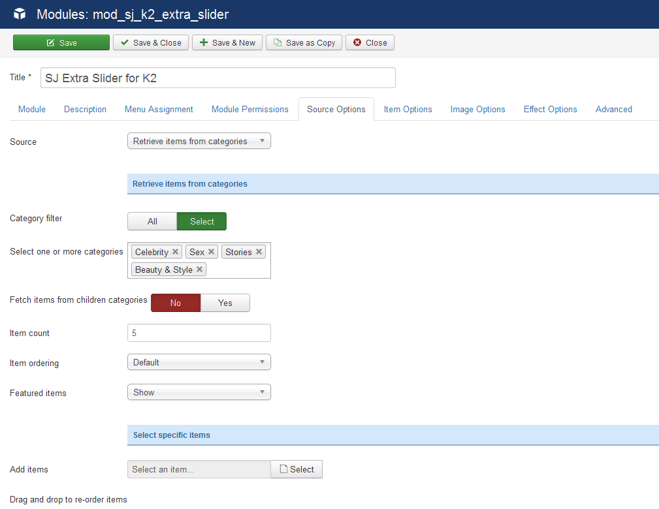Image resolution: width=659 pixels, height=509 pixels.
Task: Remove the Sex category tag
Action: (x=212, y=251)
